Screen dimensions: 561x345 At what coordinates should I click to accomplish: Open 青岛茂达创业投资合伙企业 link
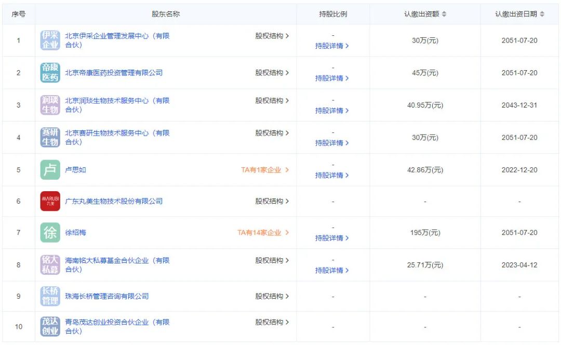[x=117, y=326]
